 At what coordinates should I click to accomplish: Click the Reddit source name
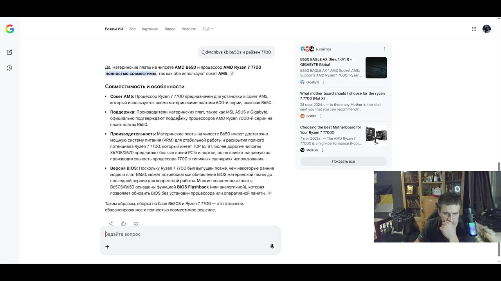click(x=311, y=116)
